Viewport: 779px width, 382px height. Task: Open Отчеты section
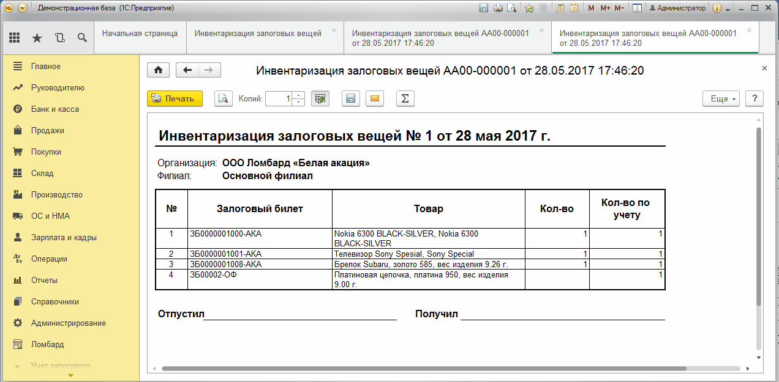click(x=70, y=280)
